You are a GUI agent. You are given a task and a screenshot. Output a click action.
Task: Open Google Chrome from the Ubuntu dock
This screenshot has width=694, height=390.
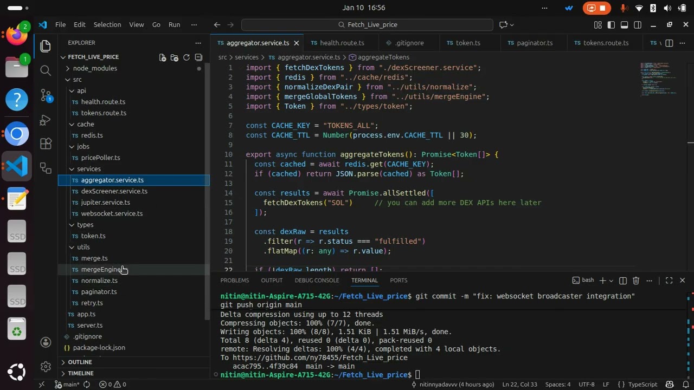17,134
